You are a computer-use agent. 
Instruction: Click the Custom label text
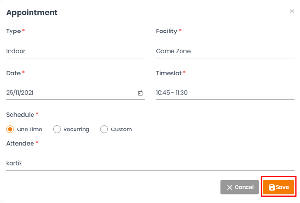(x=121, y=129)
